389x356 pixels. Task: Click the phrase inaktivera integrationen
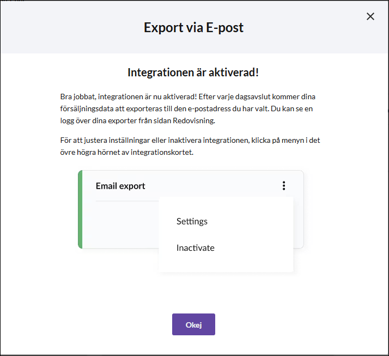tap(208, 140)
